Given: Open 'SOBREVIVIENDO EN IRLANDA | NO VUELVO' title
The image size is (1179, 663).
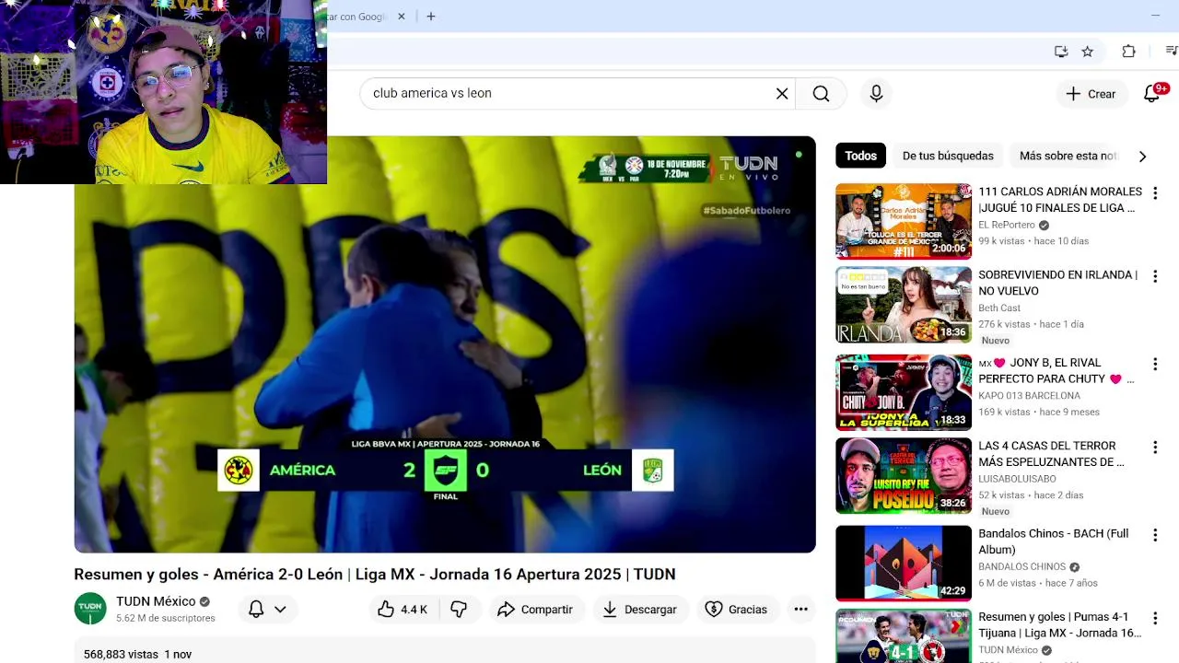Looking at the screenshot, I should click(x=1057, y=283).
